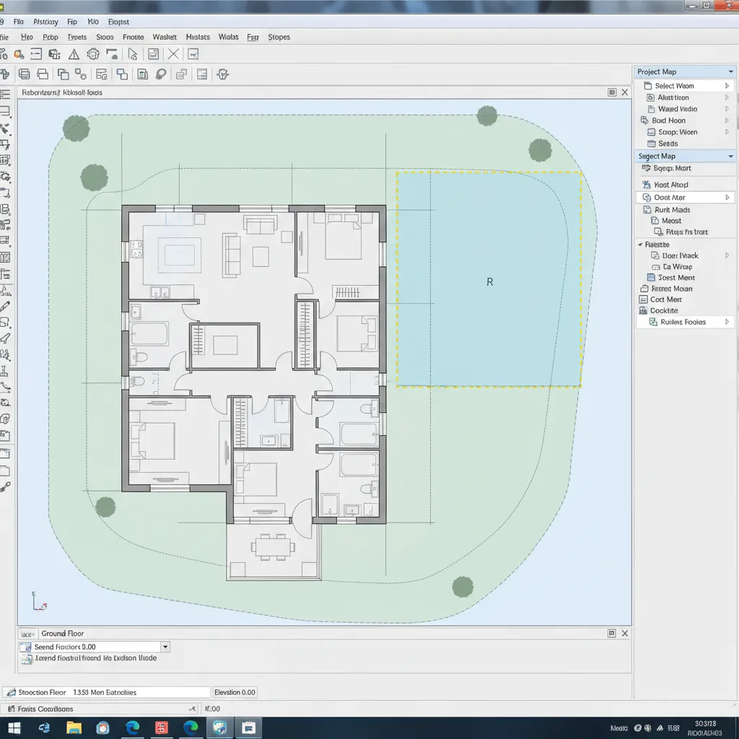Screen dimensions: 739x739
Task: Click the warning triangle icon in the top toolbar
Action: [74, 53]
